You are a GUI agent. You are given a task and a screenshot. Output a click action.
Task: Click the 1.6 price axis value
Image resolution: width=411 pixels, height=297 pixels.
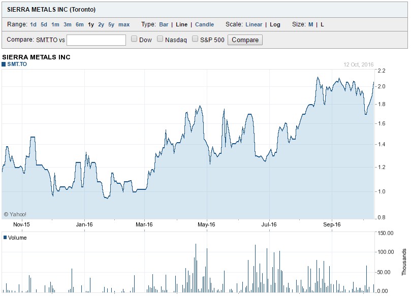(382, 123)
